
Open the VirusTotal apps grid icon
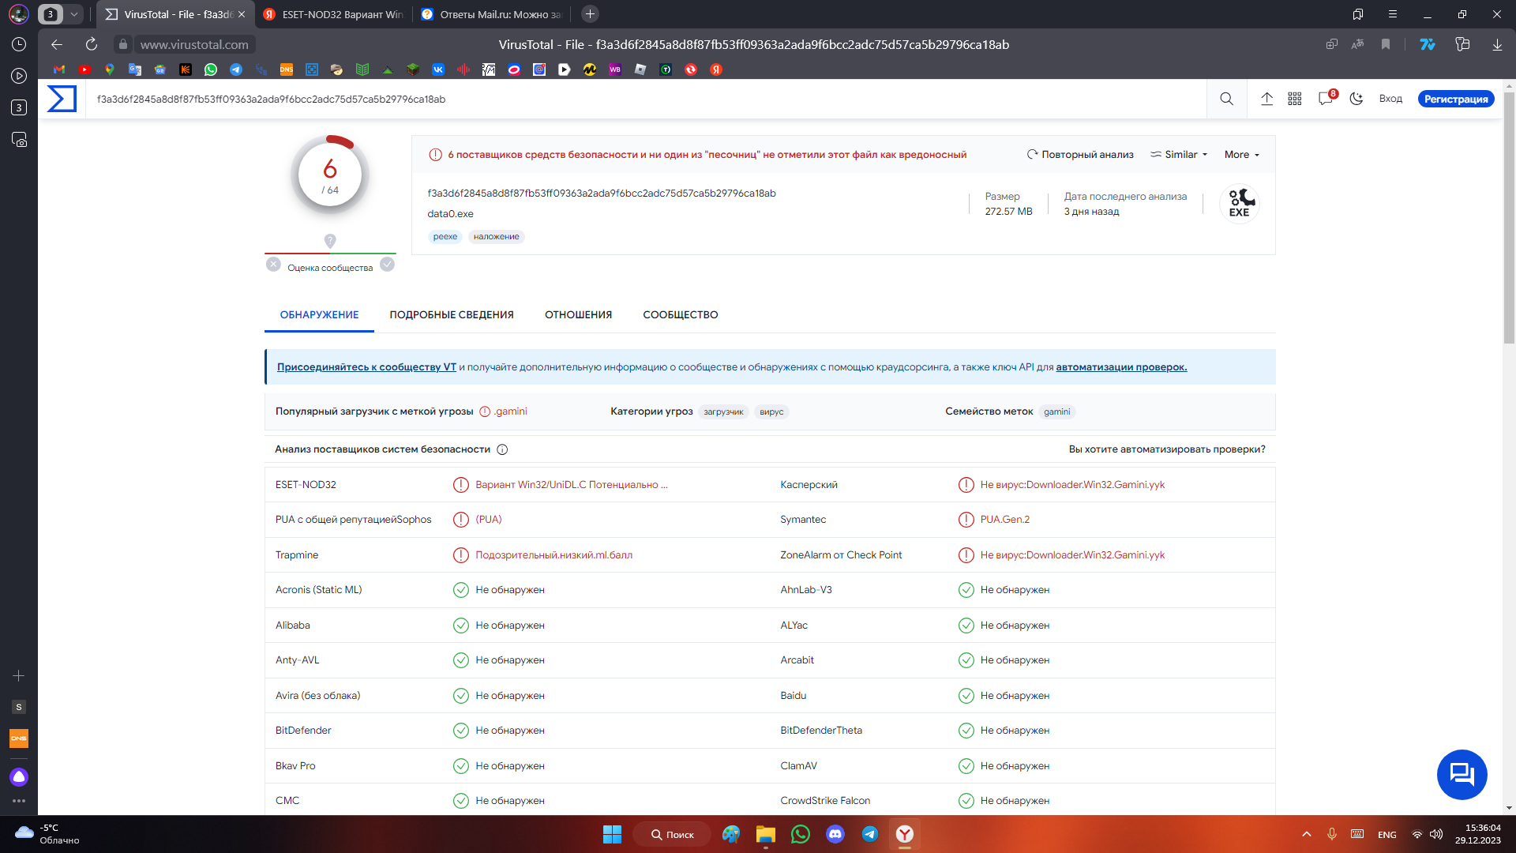[1295, 99]
